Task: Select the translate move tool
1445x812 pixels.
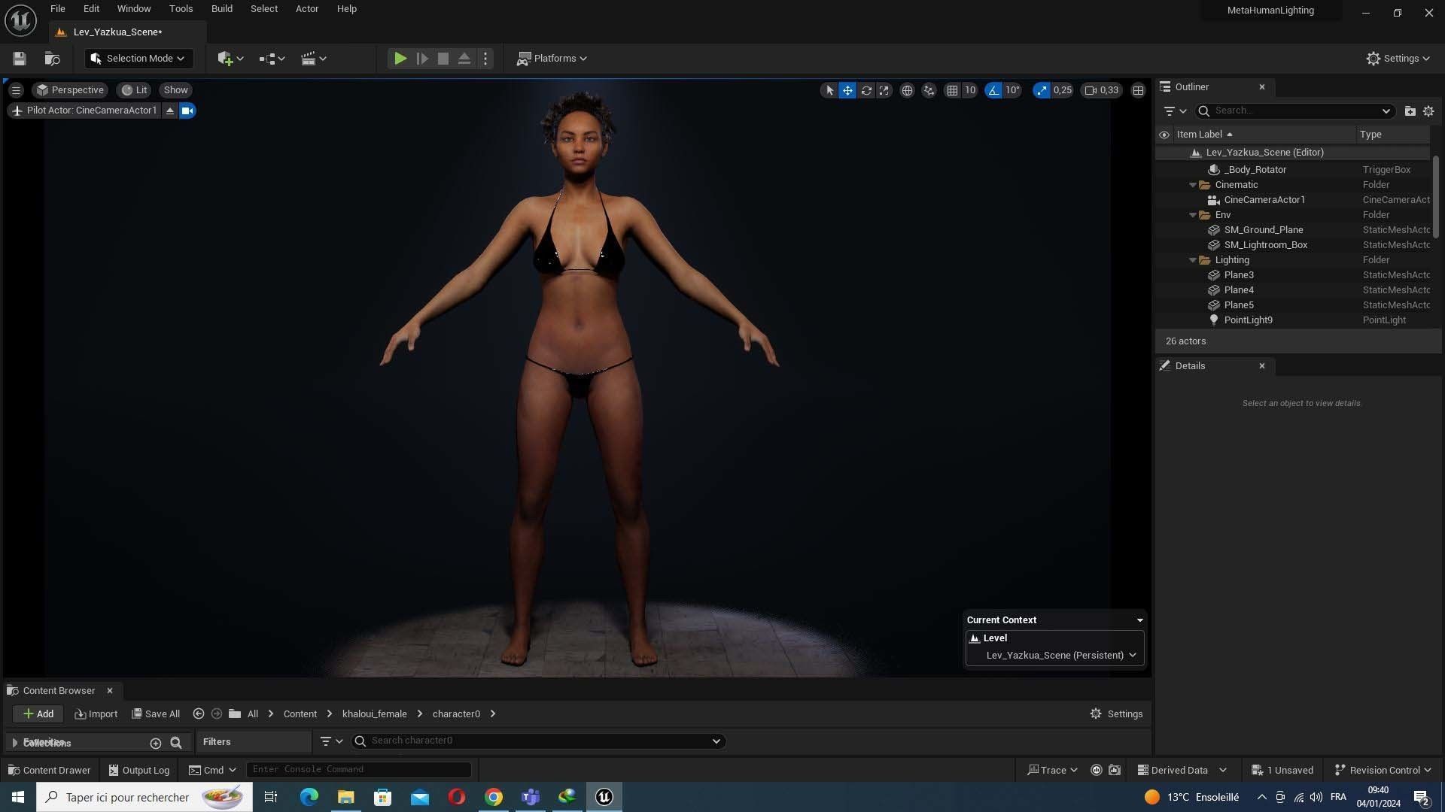Action: (847, 90)
